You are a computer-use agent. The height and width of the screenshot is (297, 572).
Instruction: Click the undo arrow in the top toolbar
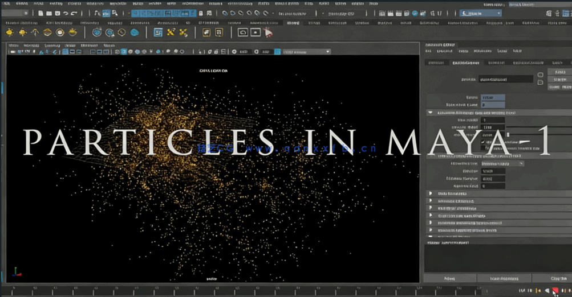[66, 13]
